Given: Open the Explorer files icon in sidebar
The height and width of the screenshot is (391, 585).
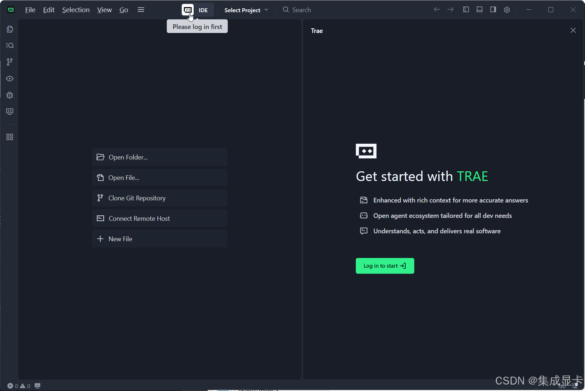Looking at the screenshot, I should pyautogui.click(x=10, y=29).
